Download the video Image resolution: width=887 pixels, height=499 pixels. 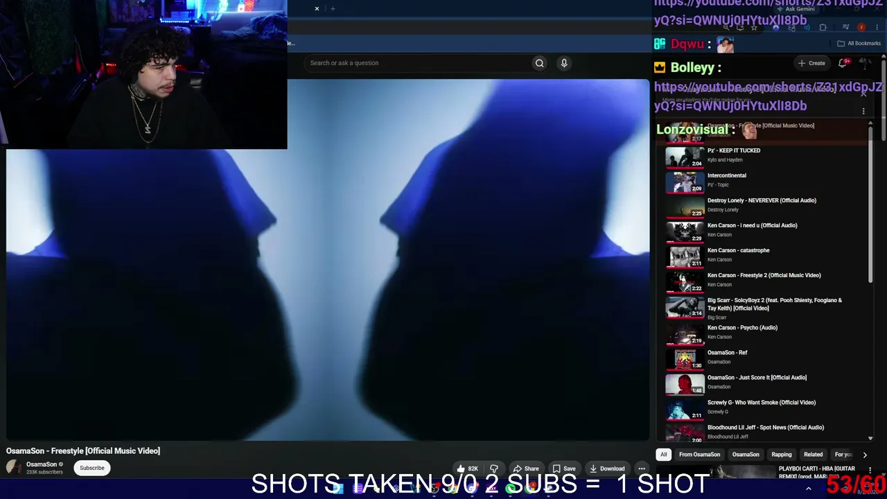click(607, 469)
